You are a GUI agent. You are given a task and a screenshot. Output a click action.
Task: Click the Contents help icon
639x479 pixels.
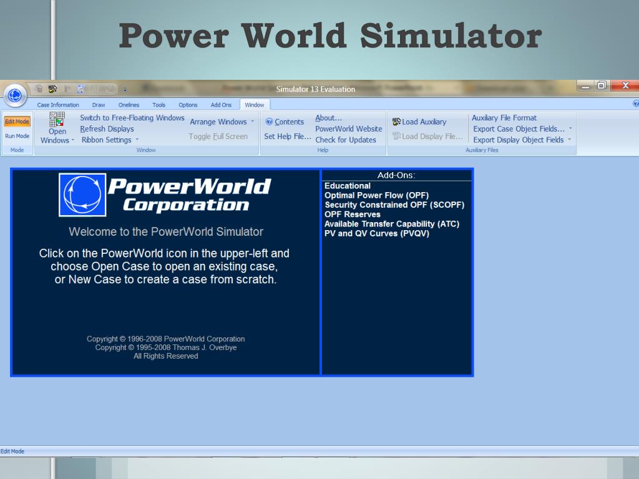[269, 122]
